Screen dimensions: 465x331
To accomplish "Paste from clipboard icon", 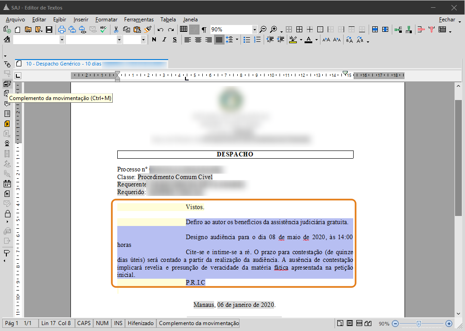I will pos(137,30).
